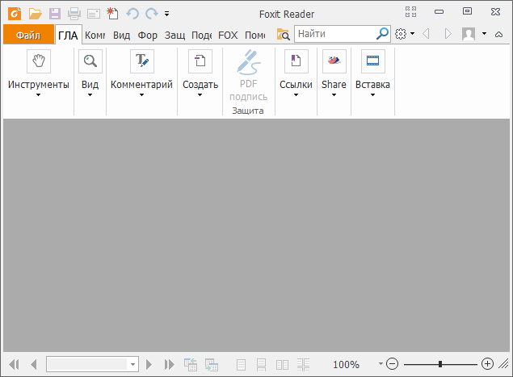Click the search magnifier button in Найти
This screenshot has width=513, height=377.
click(x=382, y=34)
